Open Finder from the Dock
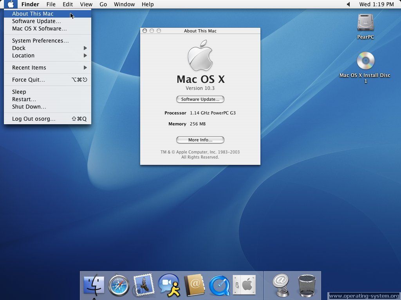401x300 pixels. [x=94, y=285]
